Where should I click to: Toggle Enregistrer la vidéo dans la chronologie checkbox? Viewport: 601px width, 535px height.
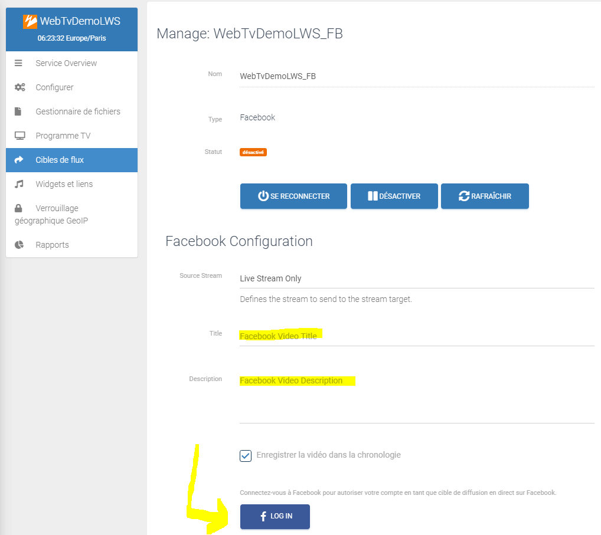[246, 456]
